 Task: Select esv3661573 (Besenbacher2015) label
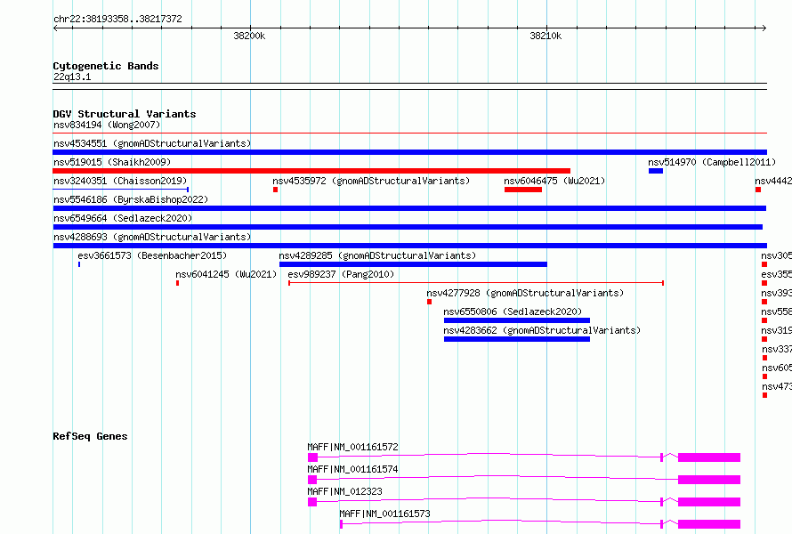pos(152,255)
